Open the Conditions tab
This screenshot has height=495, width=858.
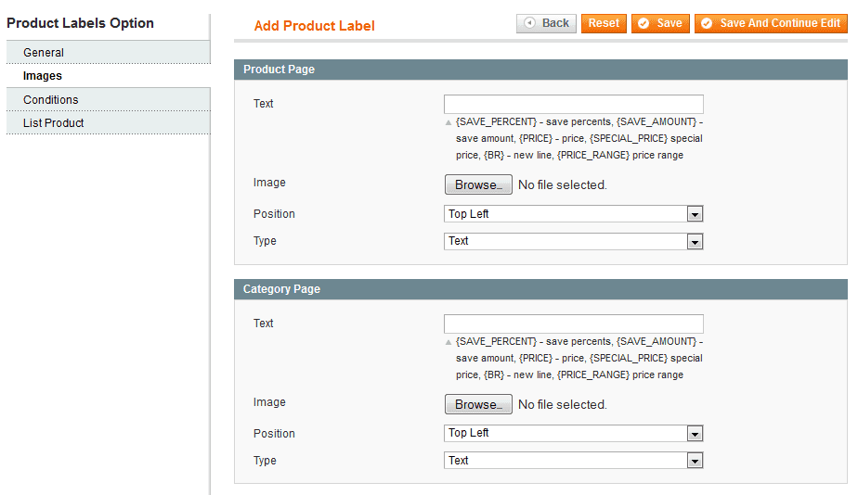click(51, 100)
